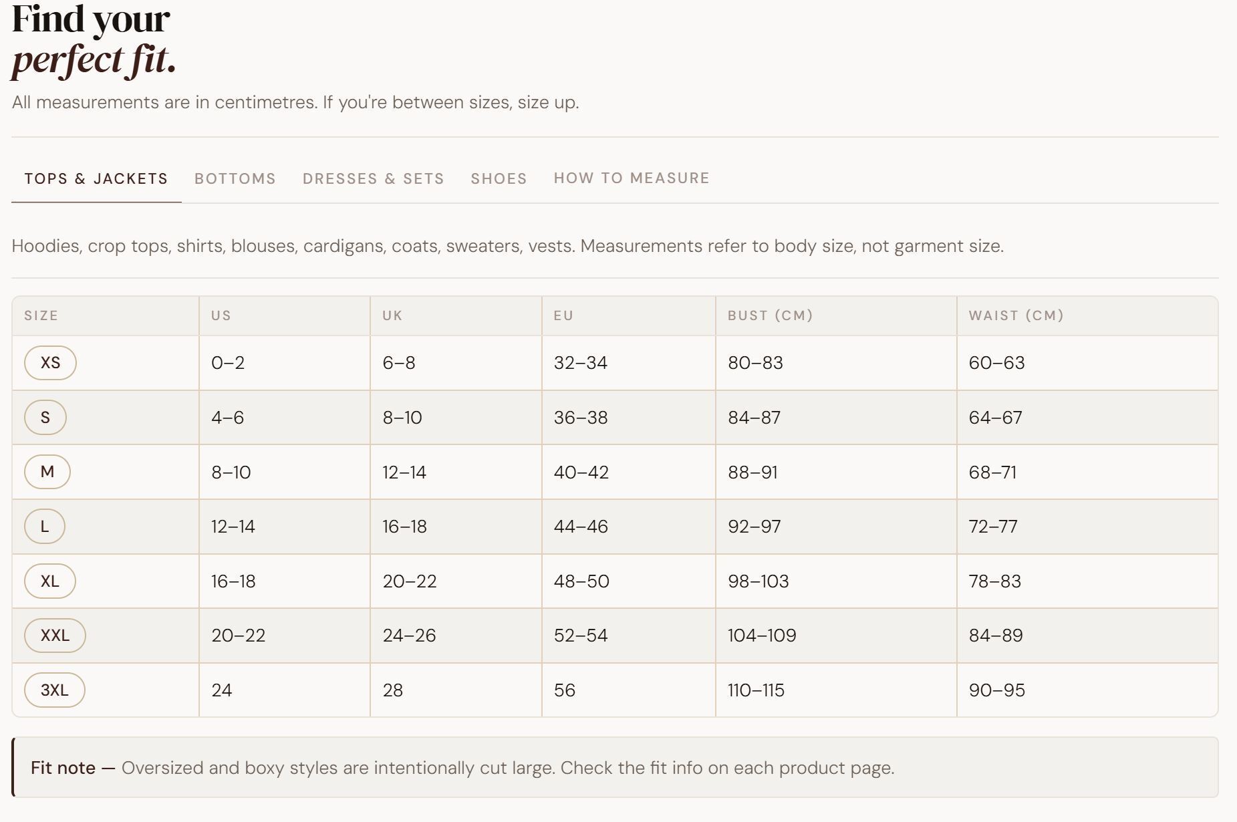
Task: Select the XS size pill
Action: pos(50,363)
